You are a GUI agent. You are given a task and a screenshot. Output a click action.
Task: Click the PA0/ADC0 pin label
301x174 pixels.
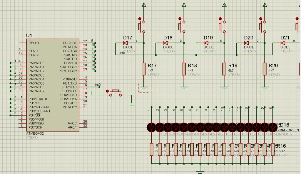[x=36, y=63]
